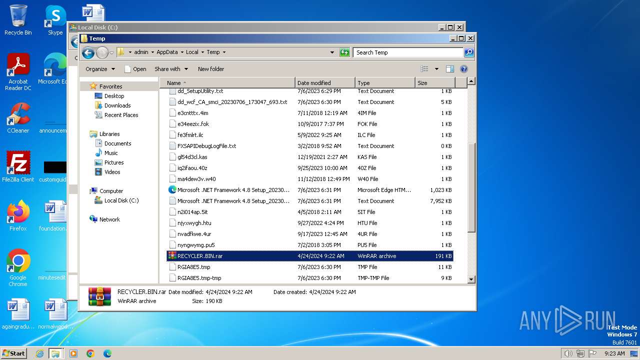The image size is (640, 360).
Task: Select Downloads in navigation pane
Action: pos(117,105)
